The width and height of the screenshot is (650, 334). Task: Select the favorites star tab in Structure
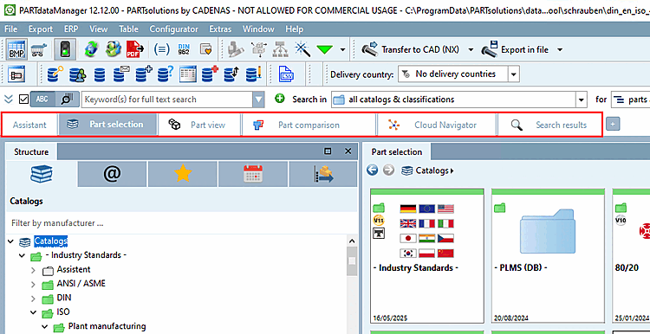coord(182,174)
